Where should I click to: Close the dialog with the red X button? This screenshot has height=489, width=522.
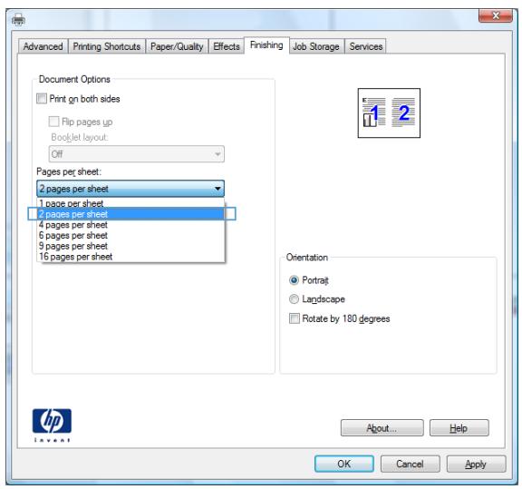click(x=496, y=15)
